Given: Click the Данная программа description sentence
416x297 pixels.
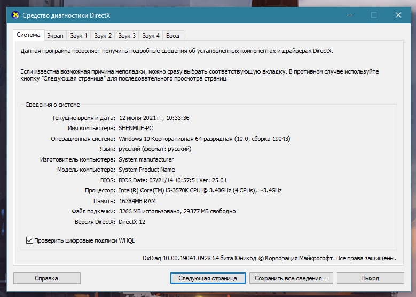Looking at the screenshot, I should click(177, 51).
